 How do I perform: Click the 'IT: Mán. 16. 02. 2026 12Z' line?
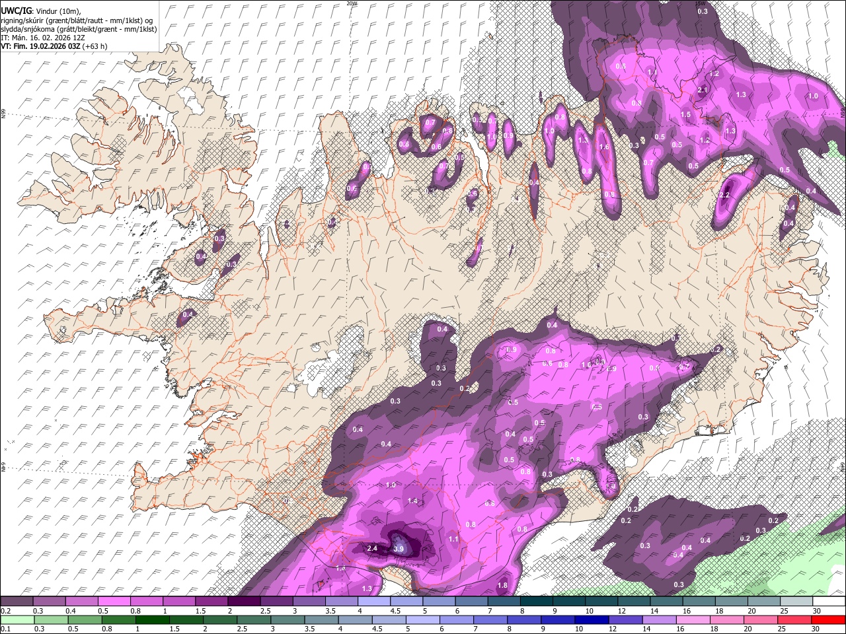point(44,38)
